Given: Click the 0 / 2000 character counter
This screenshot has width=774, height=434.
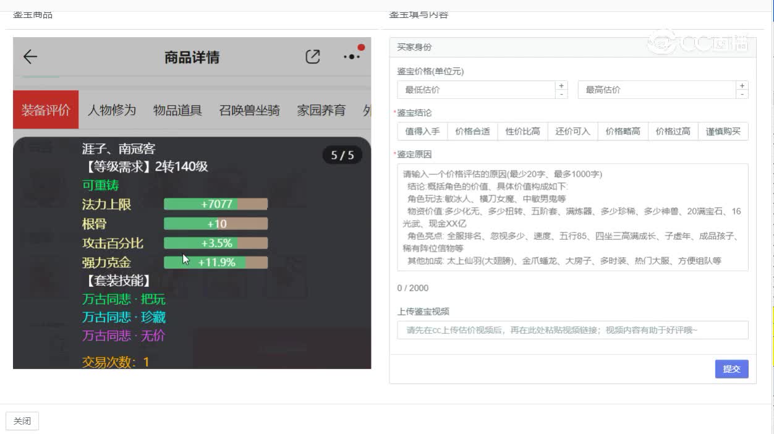Looking at the screenshot, I should [x=412, y=288].
